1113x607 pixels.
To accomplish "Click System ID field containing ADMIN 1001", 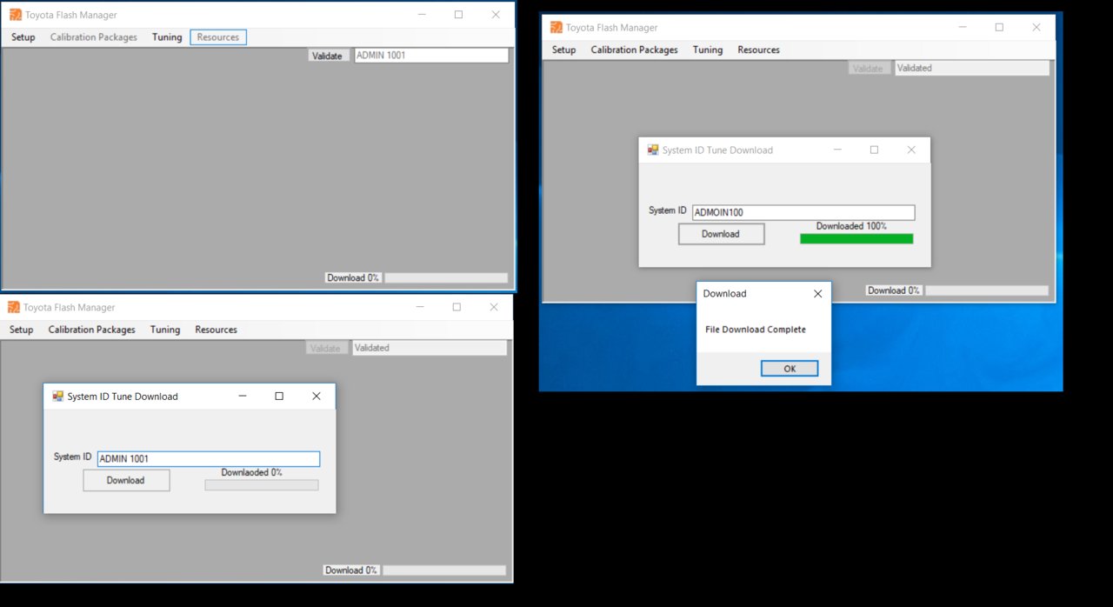I will pyautogui.click(x=209, y=459).
